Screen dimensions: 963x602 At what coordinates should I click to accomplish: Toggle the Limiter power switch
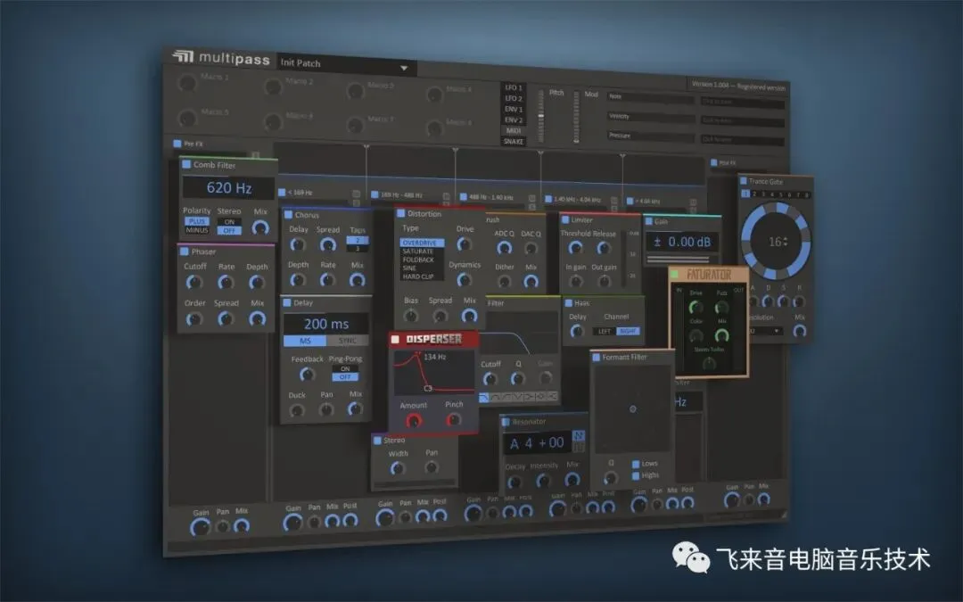click(565, 219)
